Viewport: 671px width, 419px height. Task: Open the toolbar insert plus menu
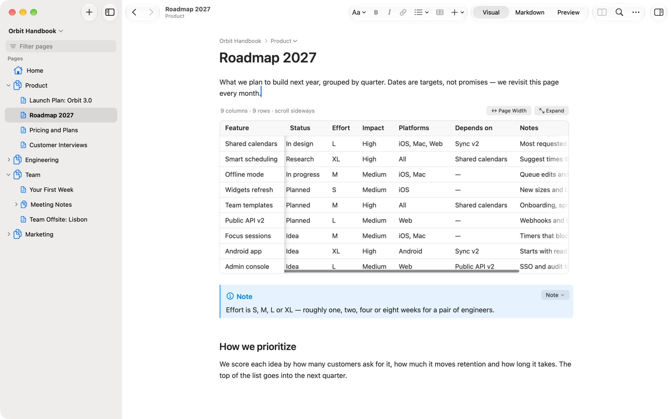pos(458,13)
